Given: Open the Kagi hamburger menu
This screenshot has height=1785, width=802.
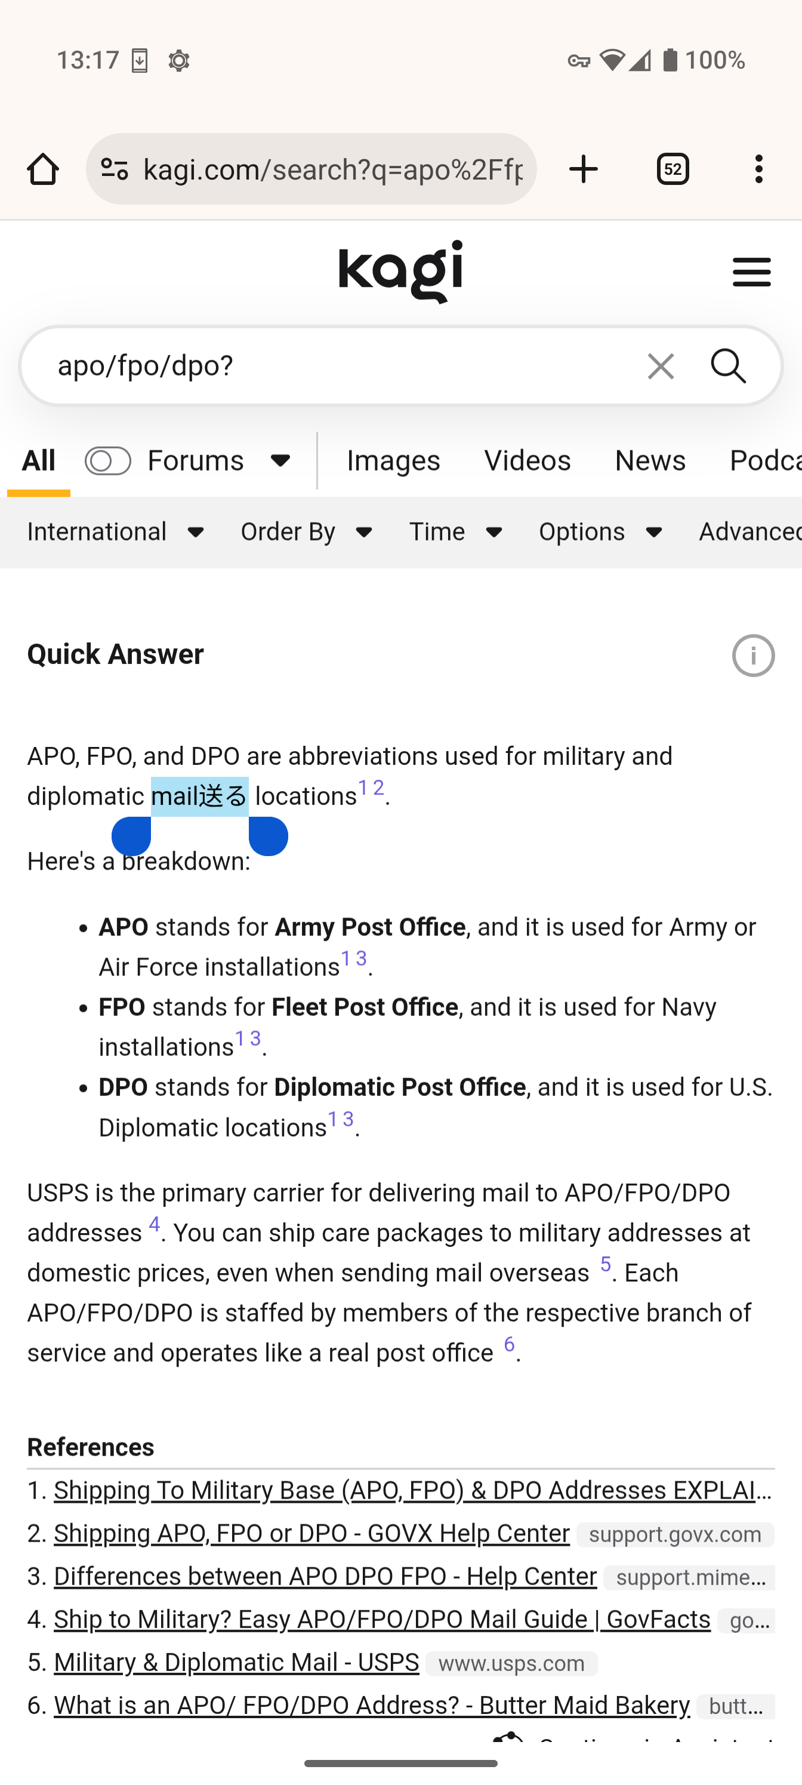Looking at the screenshot, I should [x=751, y=271].
